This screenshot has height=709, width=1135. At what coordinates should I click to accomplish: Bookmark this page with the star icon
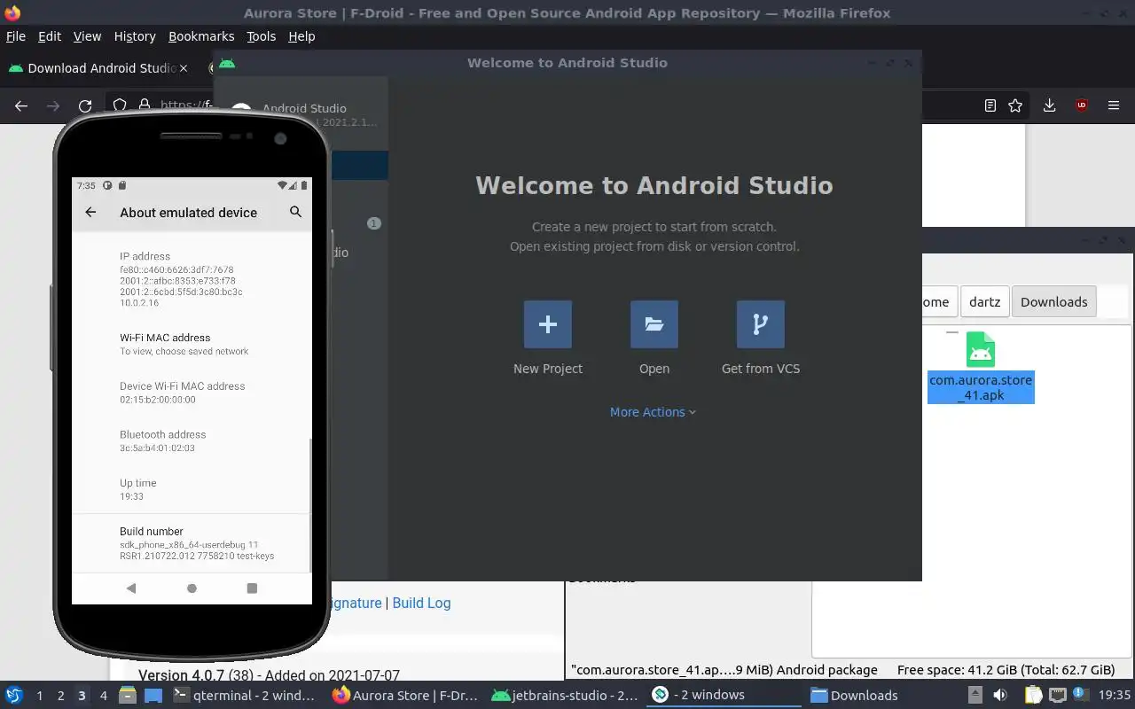coord(1015,105)
